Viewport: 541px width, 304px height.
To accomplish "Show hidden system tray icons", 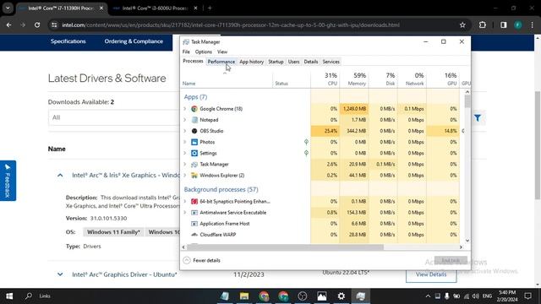I will tap(428, 296).
